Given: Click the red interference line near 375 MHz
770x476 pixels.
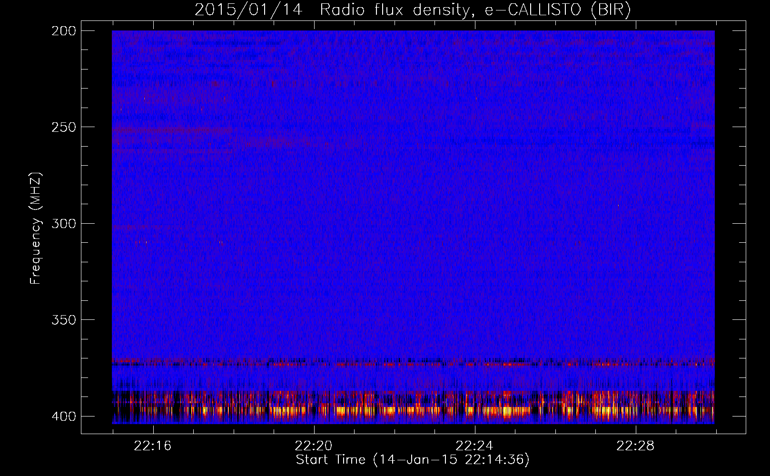Looking at the screenshot, I should click(x=413, y=364).
